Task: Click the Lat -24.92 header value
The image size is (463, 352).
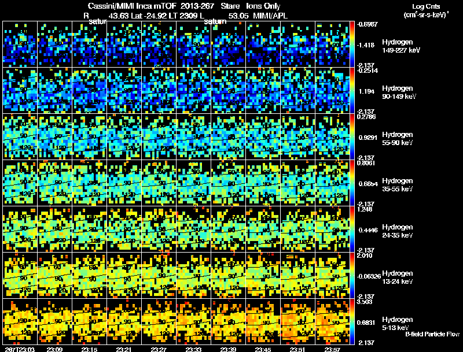Action: (148, 16)
